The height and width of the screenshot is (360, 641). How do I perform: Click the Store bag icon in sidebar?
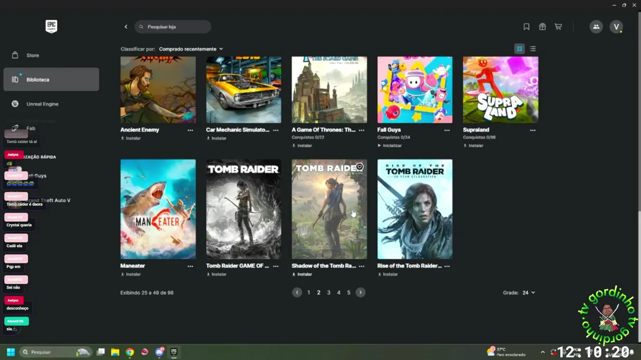pos(15,55)
